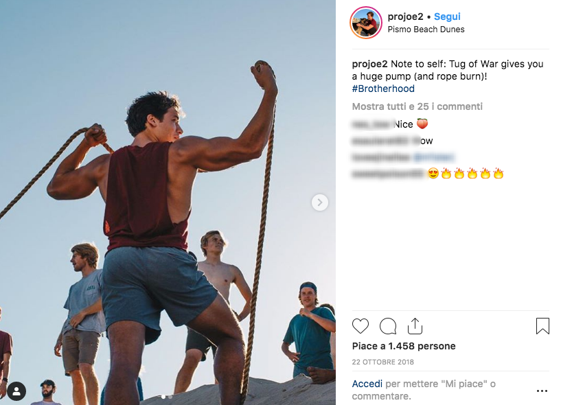The width and height of the screenshot is (561, 405).
Task: Click the comment speech bubble icon
Action: coord(388,326)
